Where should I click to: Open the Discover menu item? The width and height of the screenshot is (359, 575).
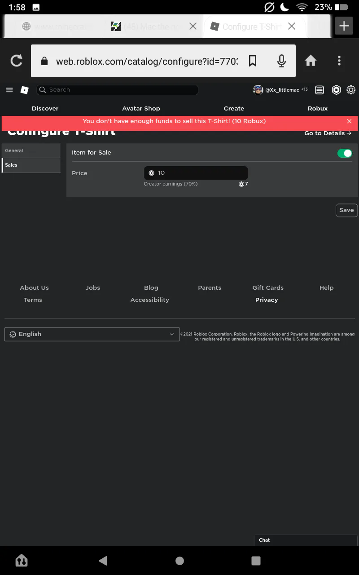[45, 108]
